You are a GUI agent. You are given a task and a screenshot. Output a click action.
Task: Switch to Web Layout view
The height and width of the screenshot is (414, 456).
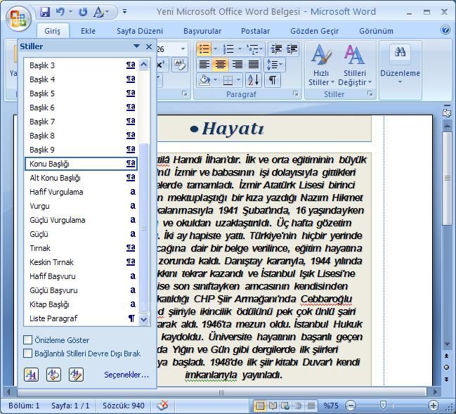click(x=285, y=406)
